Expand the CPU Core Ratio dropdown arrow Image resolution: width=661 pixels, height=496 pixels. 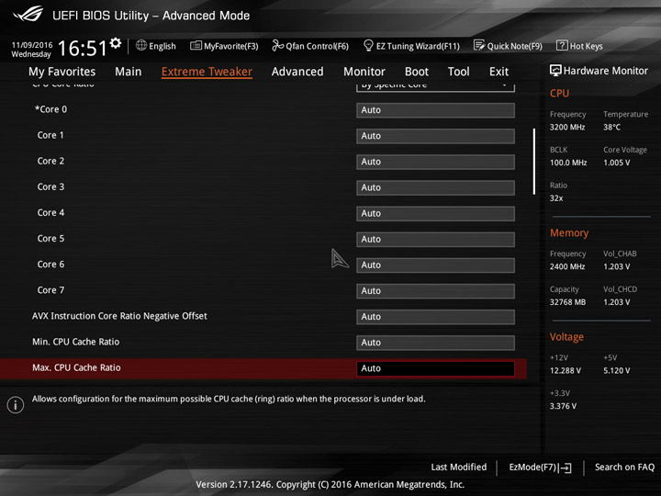pyautogui.click(x=505, y=85)
